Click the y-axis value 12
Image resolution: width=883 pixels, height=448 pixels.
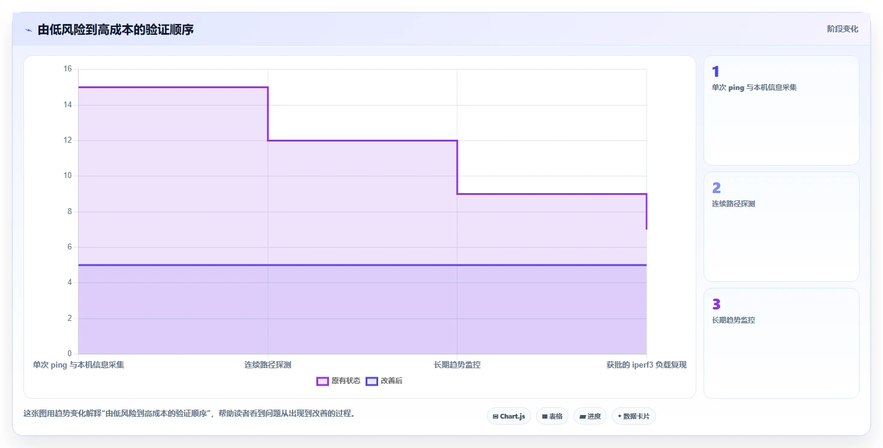(67, 140)
